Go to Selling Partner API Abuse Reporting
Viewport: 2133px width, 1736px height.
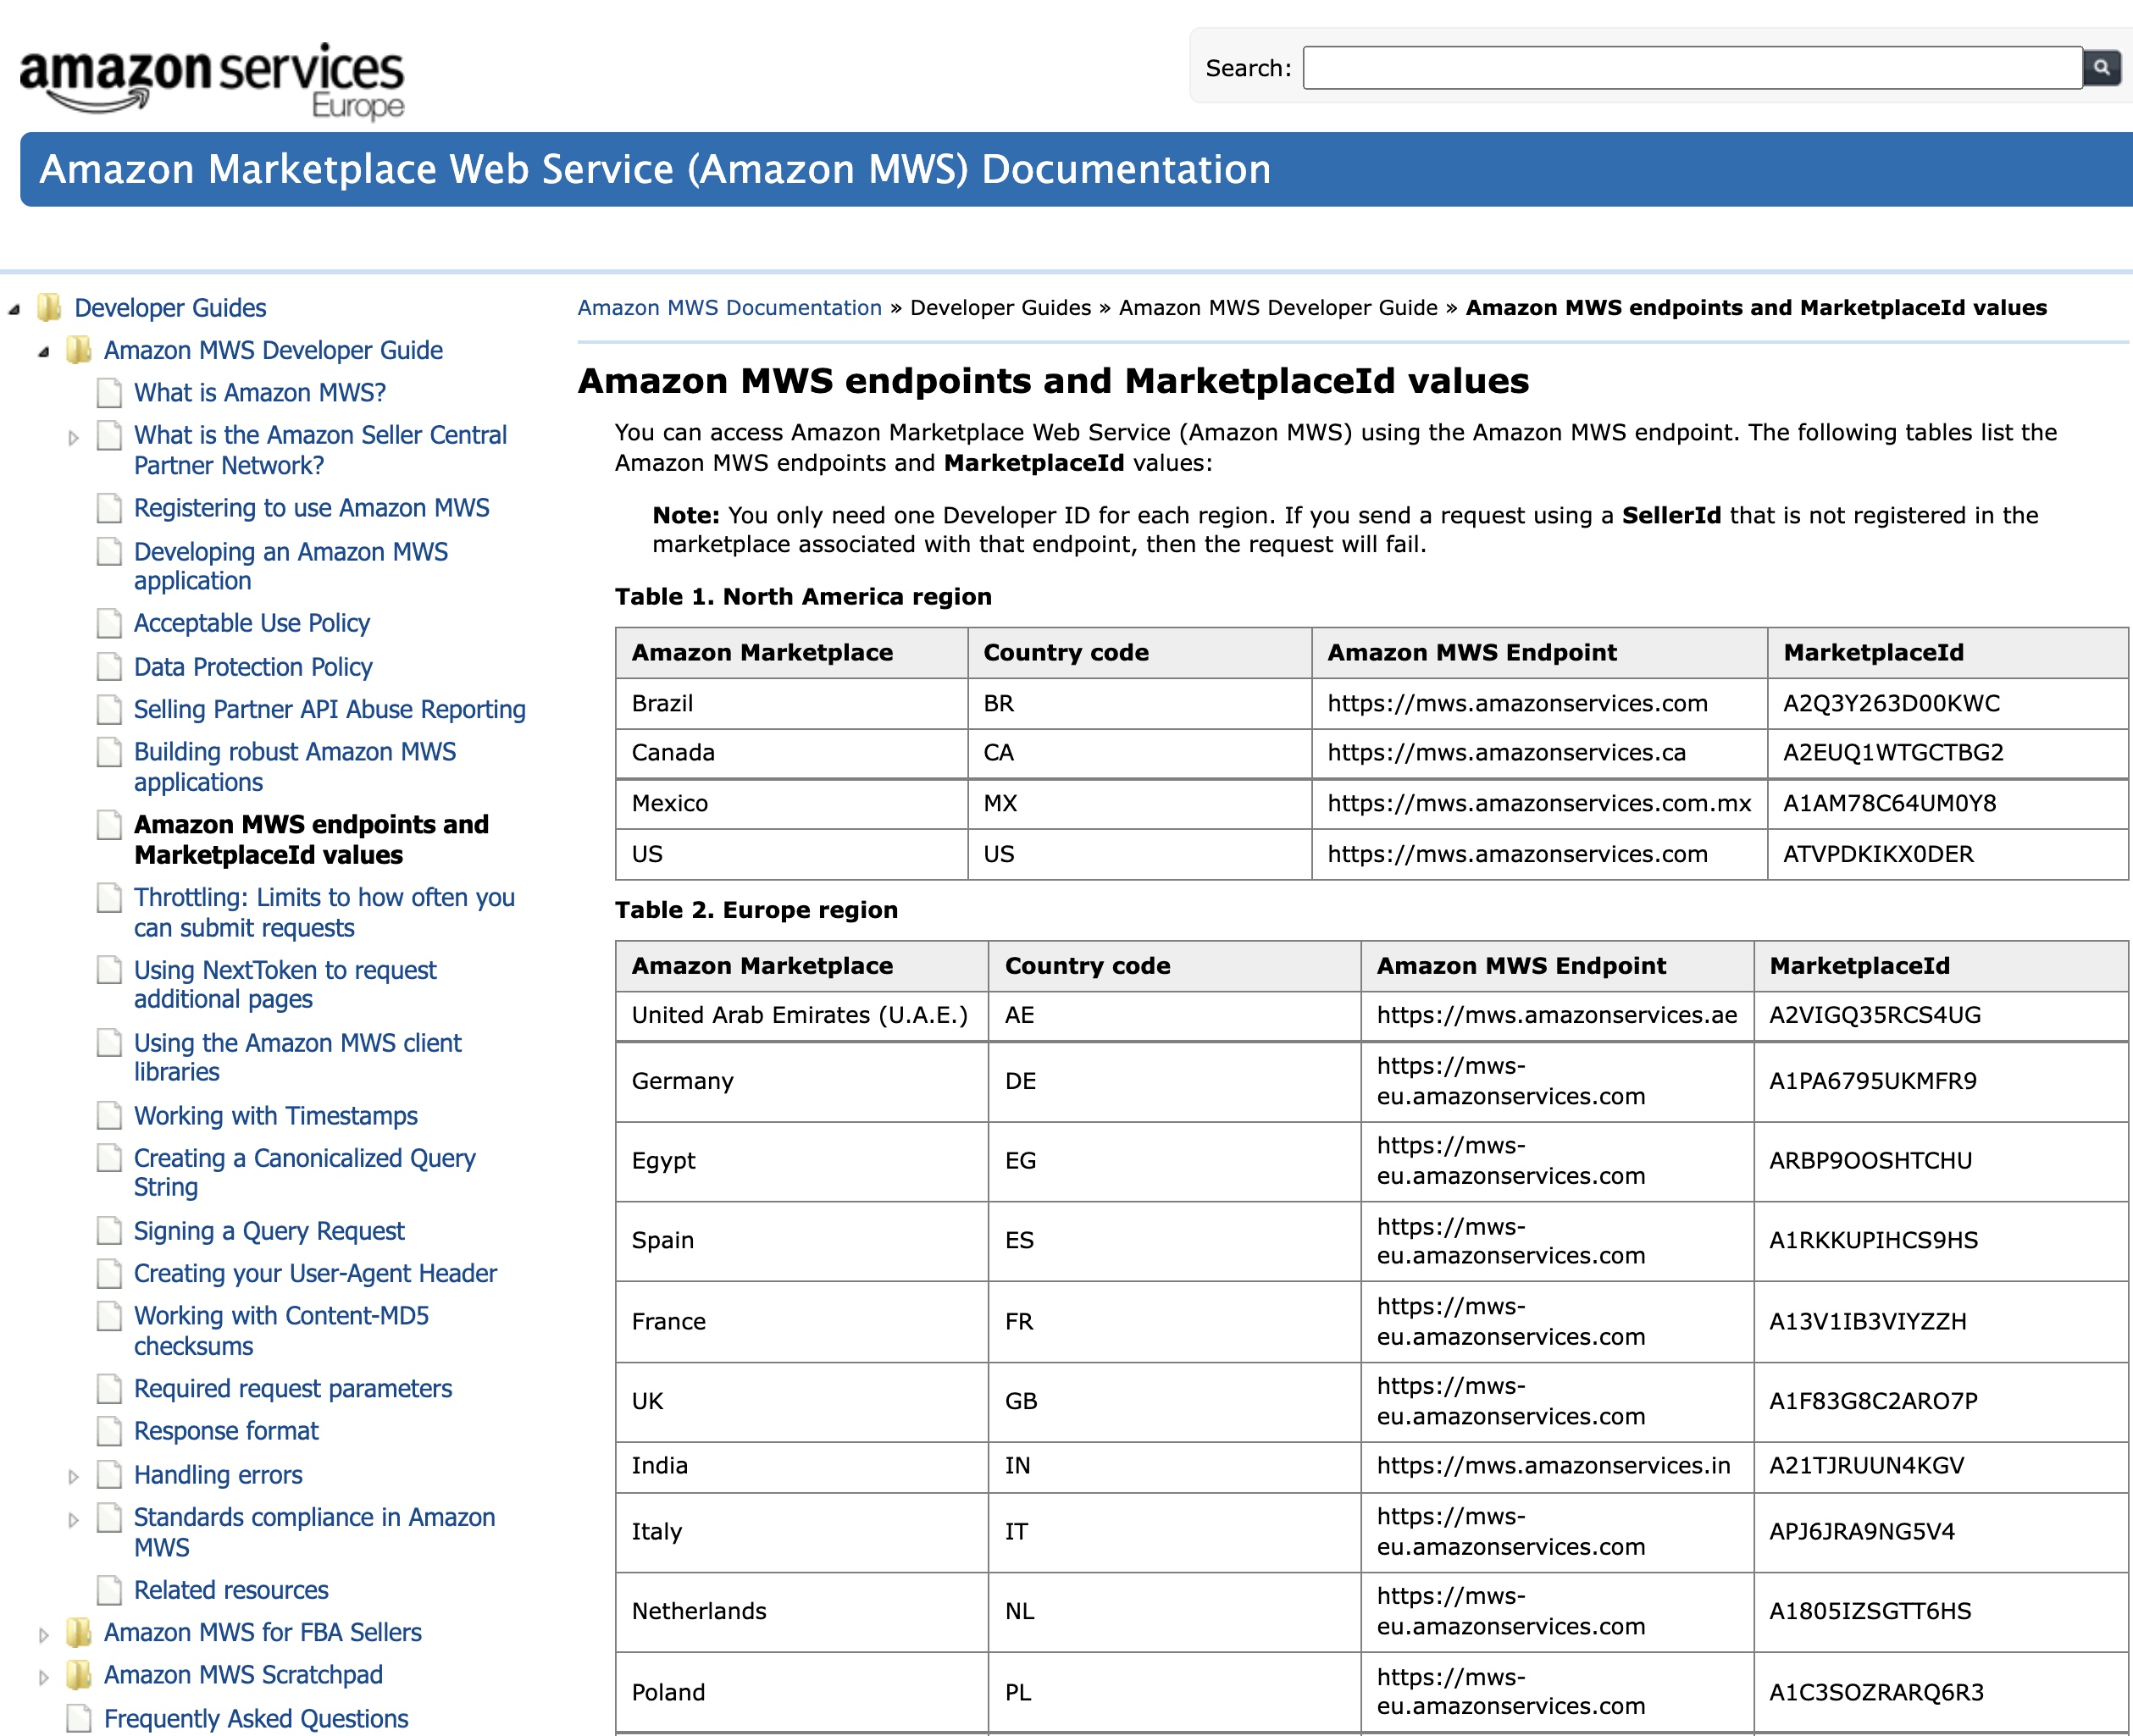[330, 709]
